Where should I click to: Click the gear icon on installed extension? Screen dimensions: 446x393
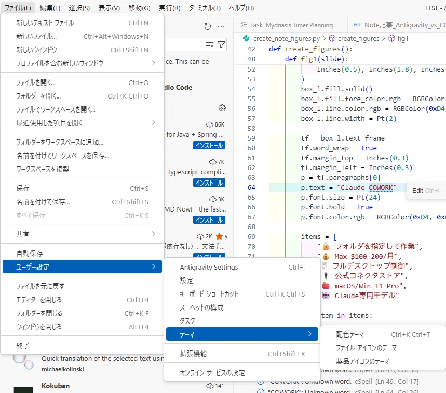222,108
